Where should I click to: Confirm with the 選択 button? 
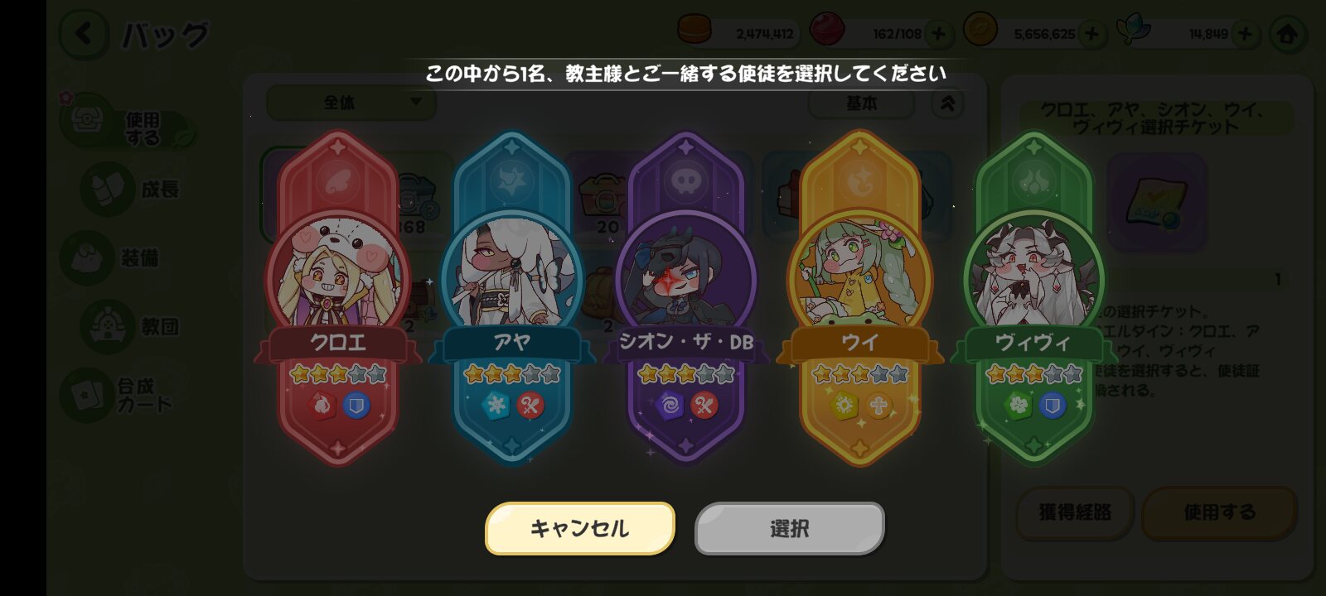[790, 528]
